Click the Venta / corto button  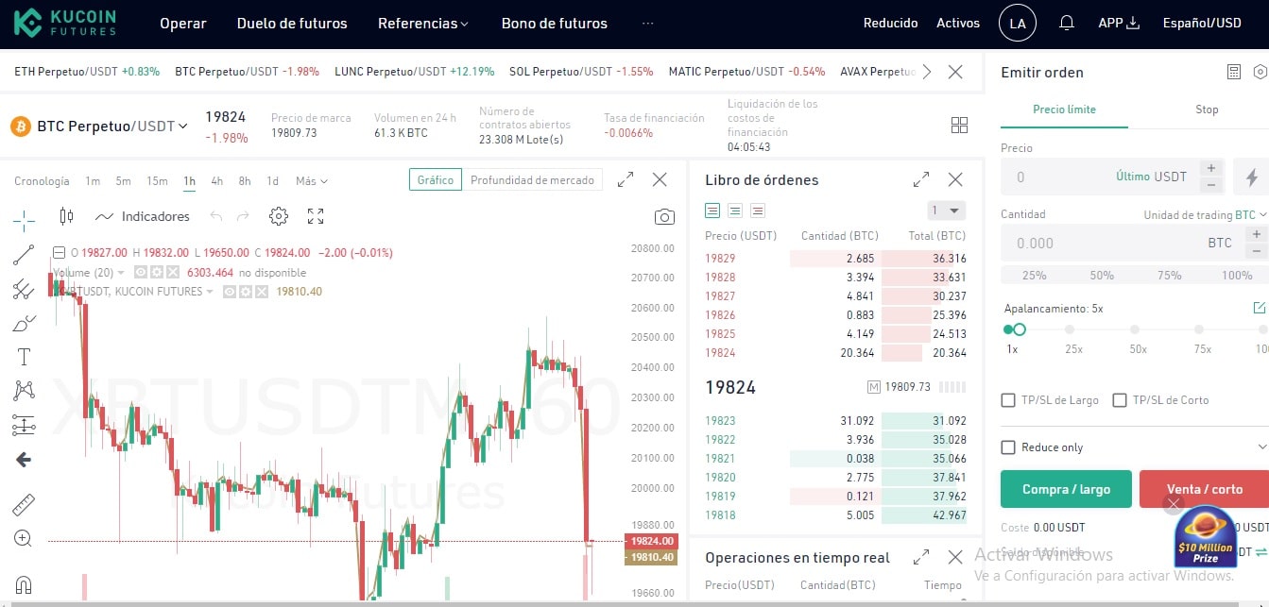[x=1204, y=489]
